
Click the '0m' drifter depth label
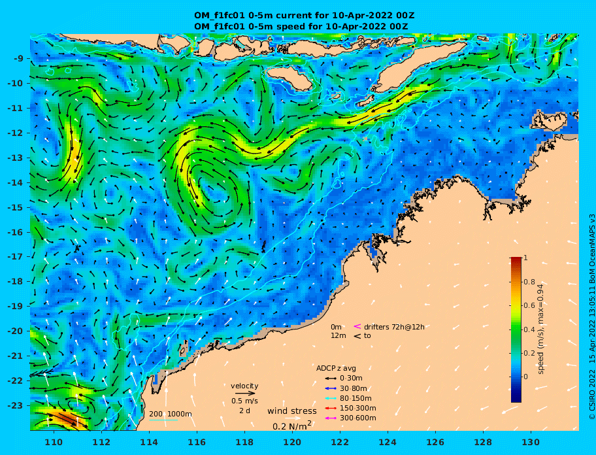[336, 327]
